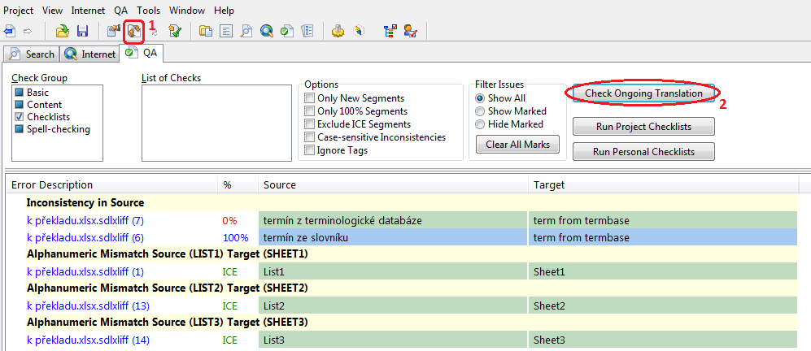This screenshot has width=811, height=351.
Task: Toggle the Checklists check group
Action: 20,117
